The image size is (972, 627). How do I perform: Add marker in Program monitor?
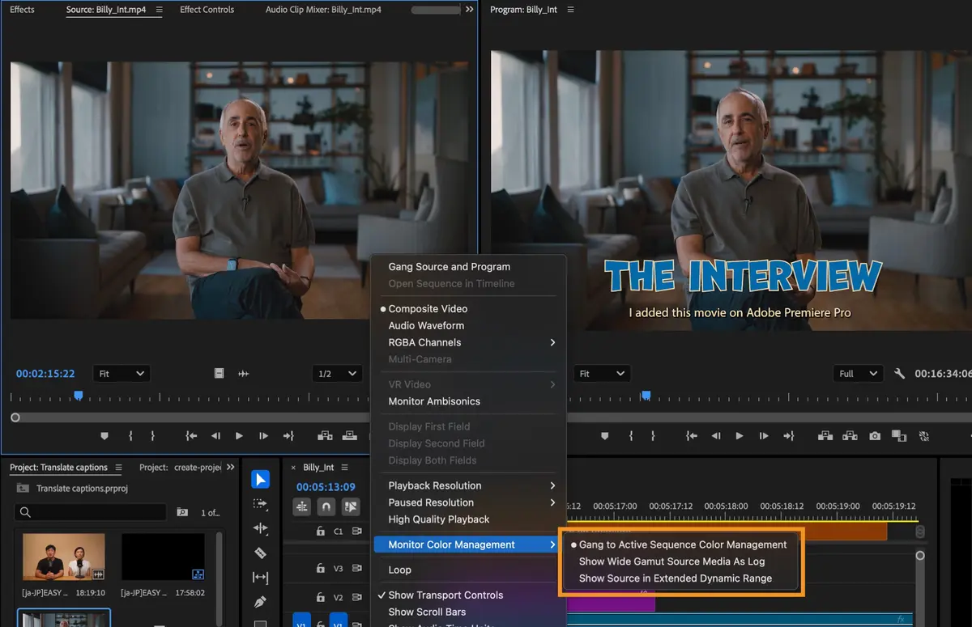603,435
